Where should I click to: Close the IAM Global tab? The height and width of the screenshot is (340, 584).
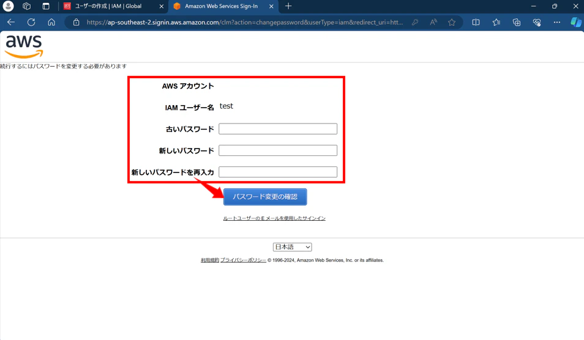pyautogui.click(x=161, y=6)
